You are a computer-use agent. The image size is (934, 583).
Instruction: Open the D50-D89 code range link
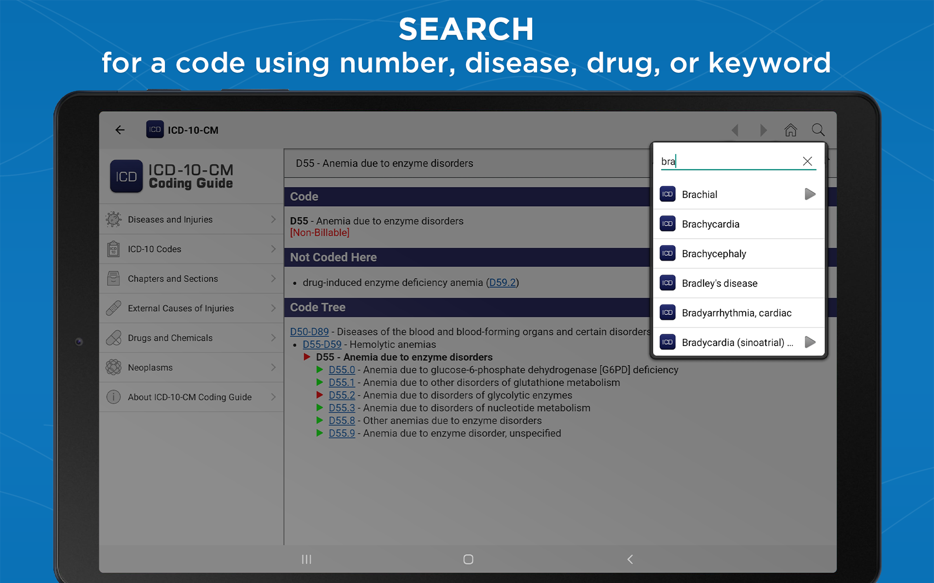pos(309,332)
